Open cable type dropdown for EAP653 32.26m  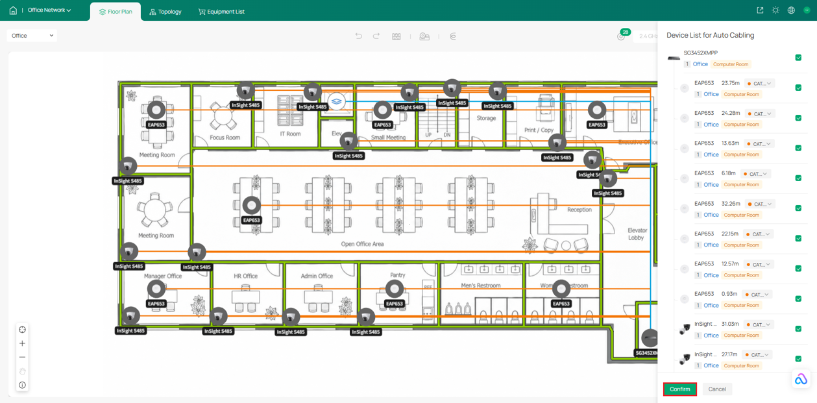point(760,204)
